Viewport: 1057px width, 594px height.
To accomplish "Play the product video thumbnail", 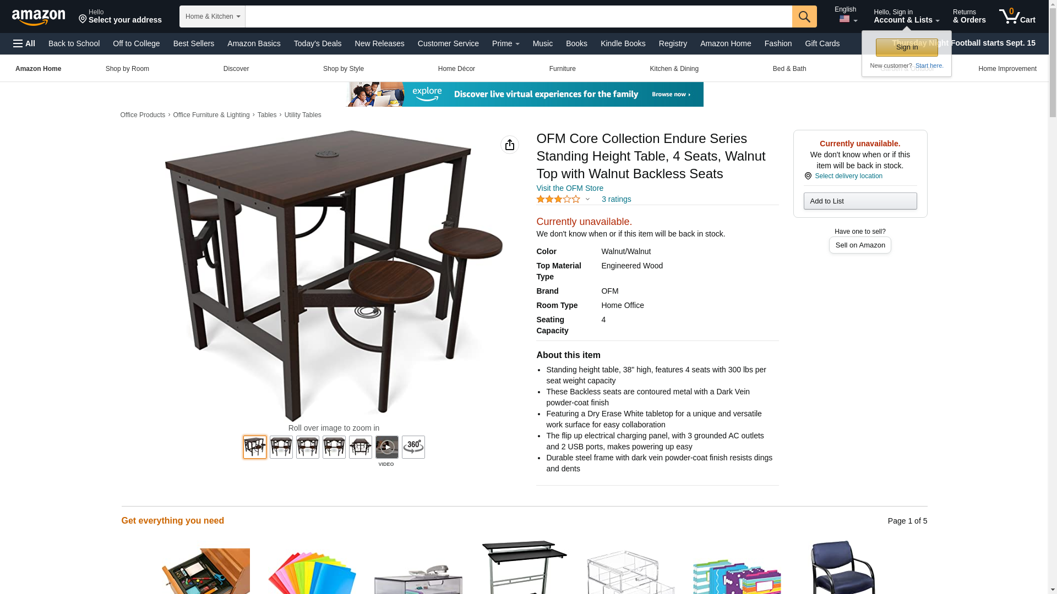I will 387,447.
